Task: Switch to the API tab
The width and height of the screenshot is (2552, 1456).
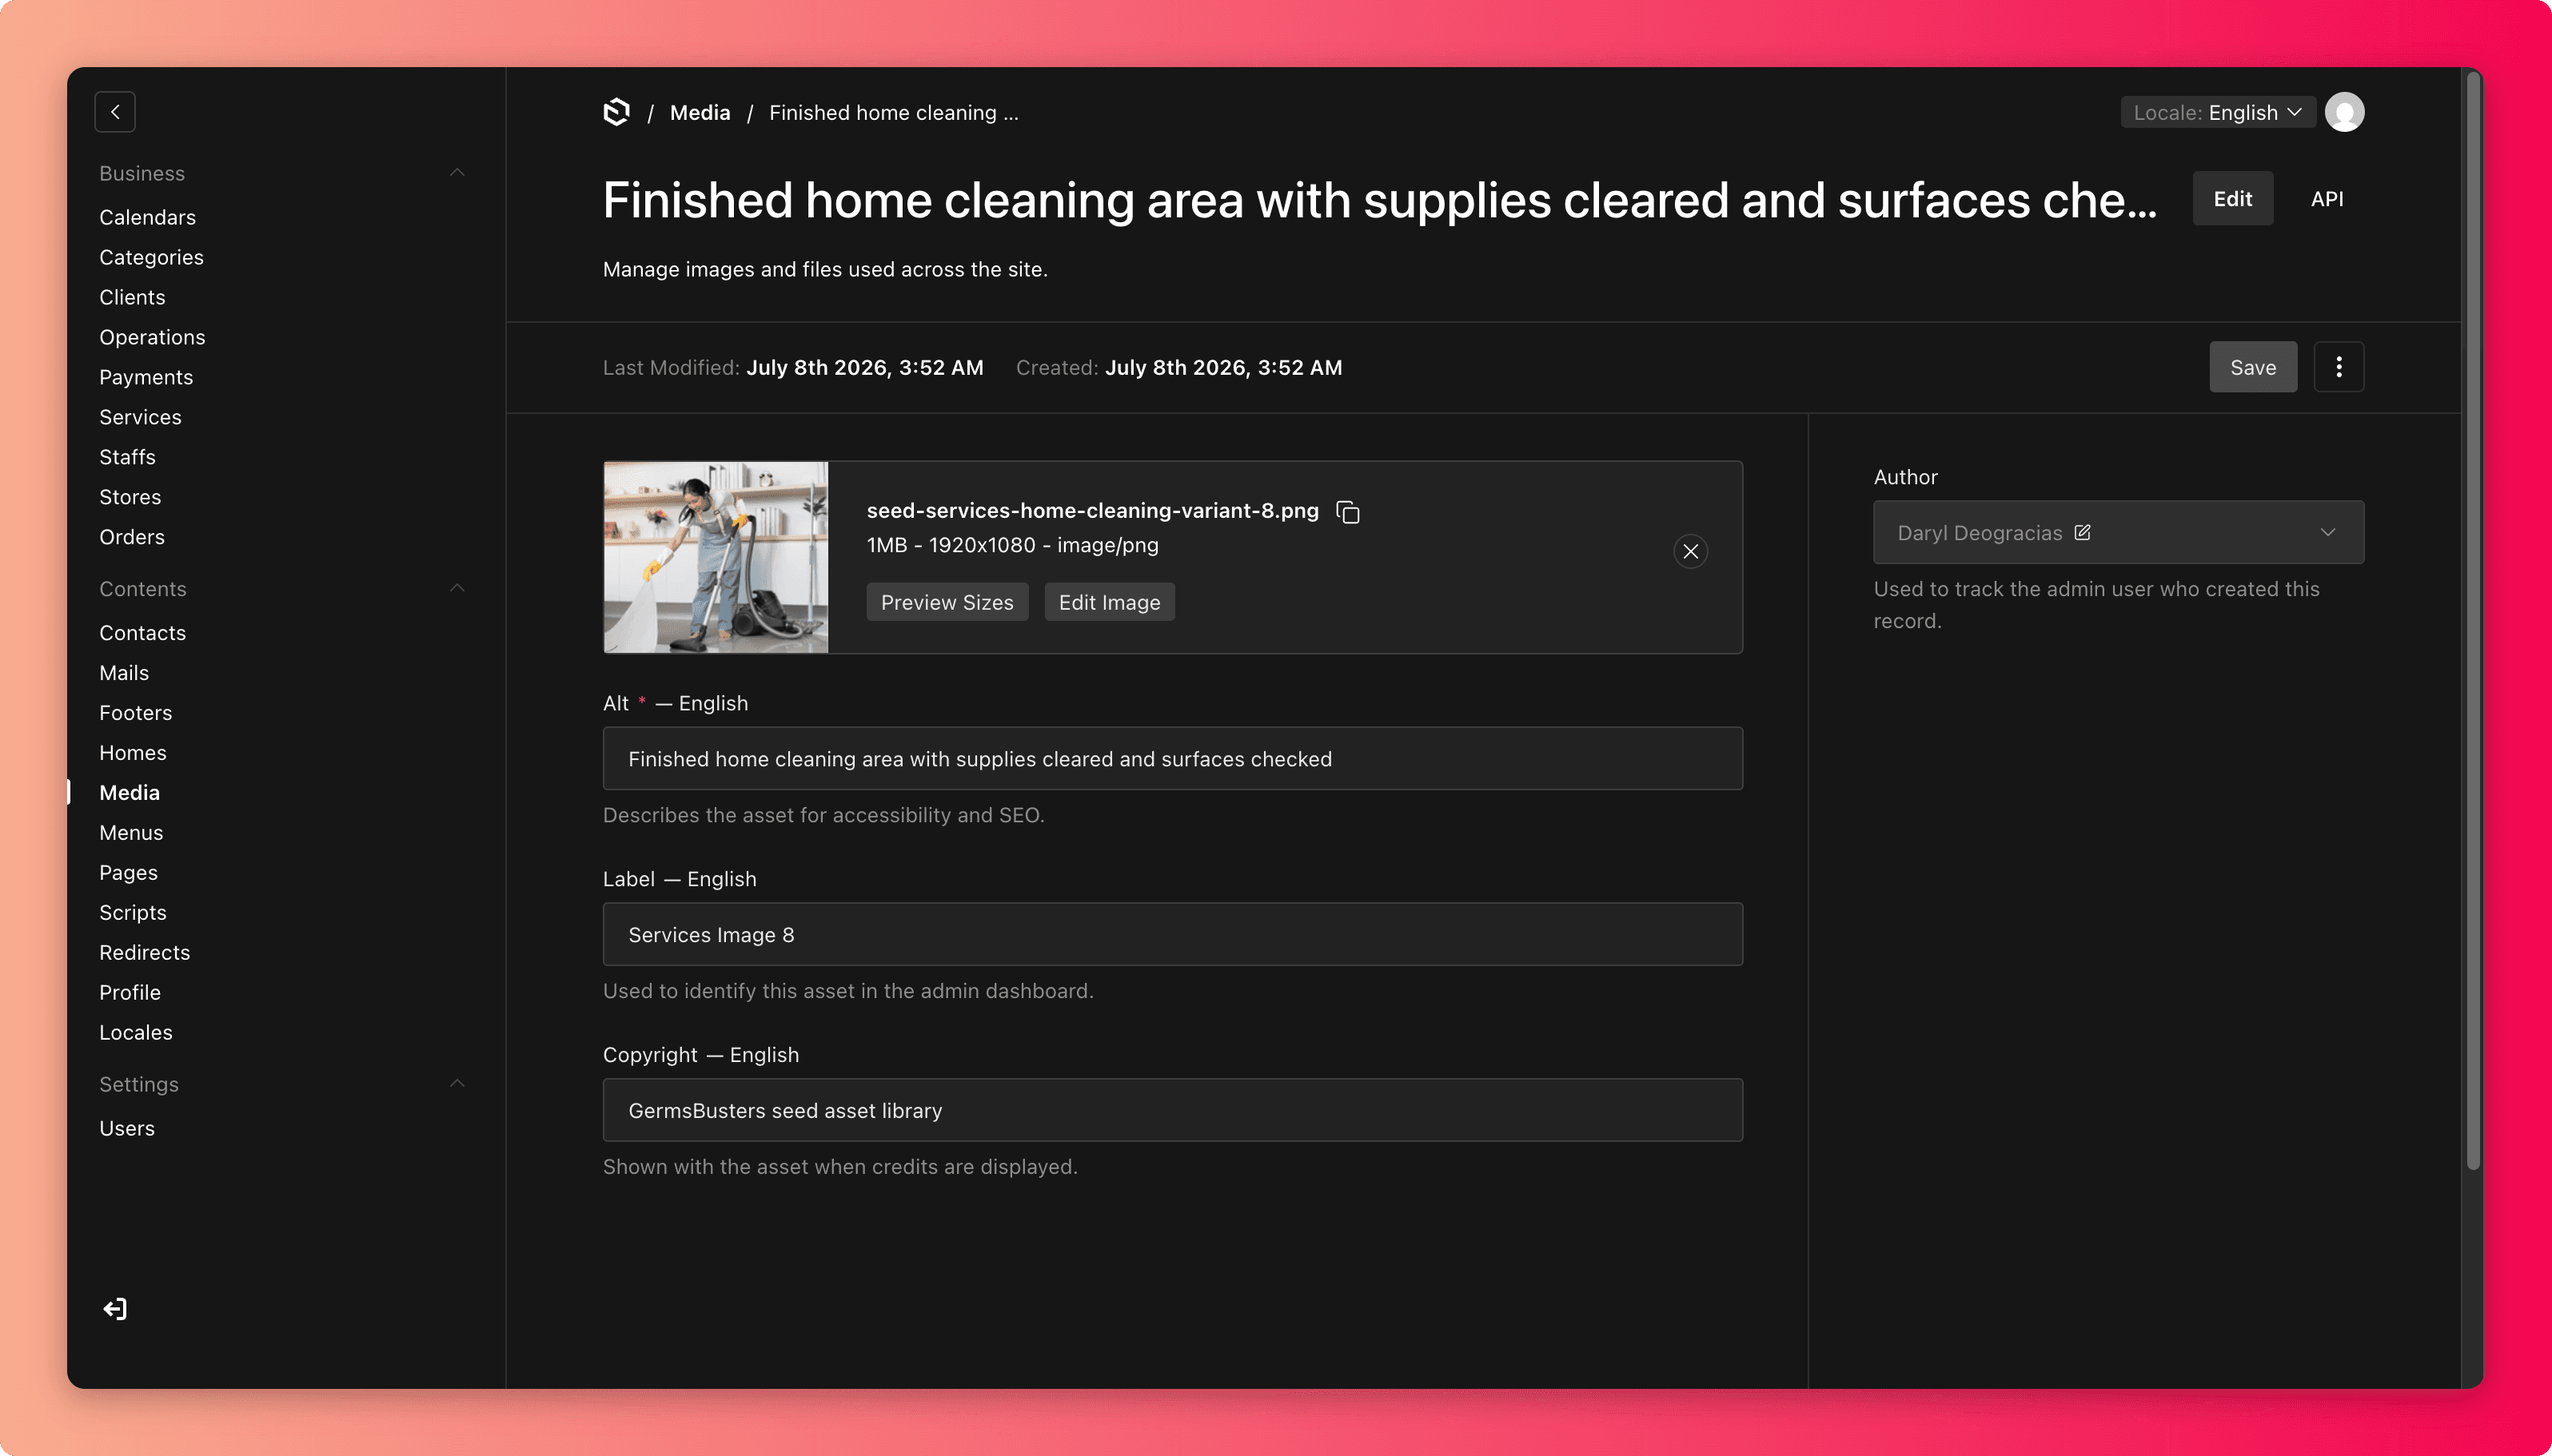Action: pos(2327,198)
